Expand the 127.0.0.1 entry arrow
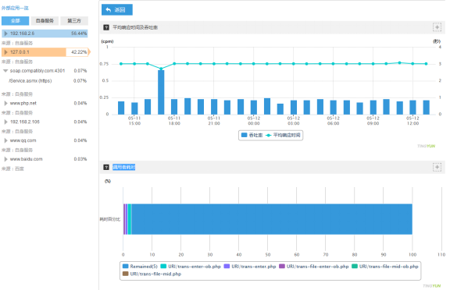This screenshot has height=290, width=450. click(5, 52)
